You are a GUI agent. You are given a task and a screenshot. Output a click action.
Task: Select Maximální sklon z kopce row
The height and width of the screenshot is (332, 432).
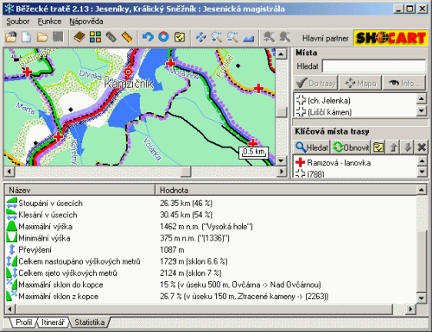(x=211, y=297)
